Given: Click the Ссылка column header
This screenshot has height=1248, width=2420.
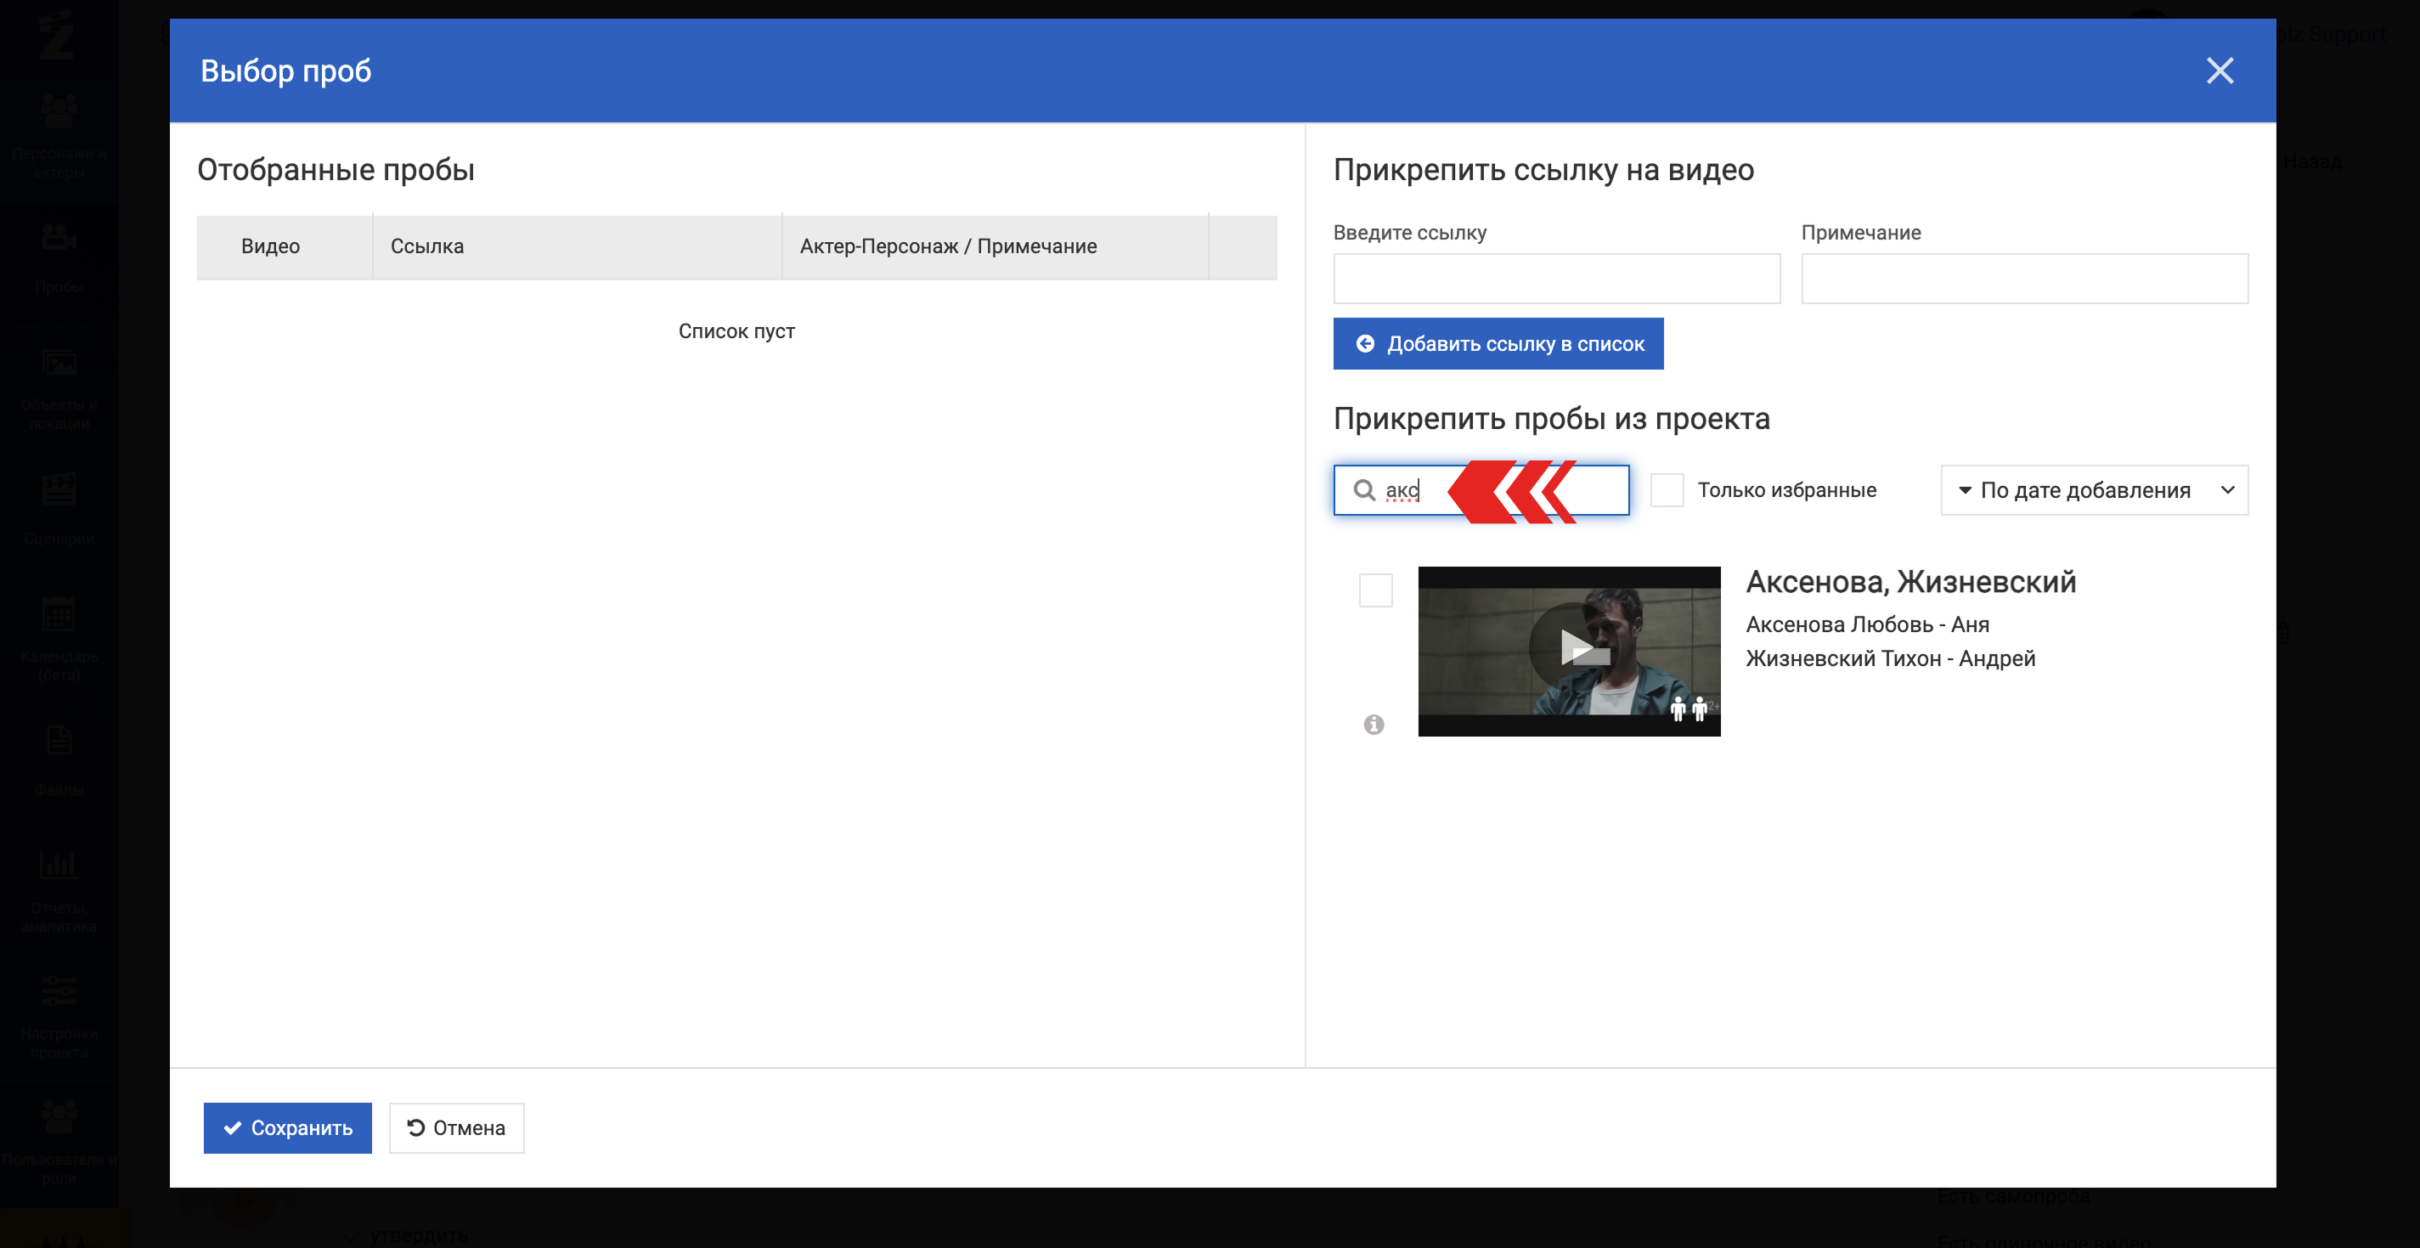Looking at the screenshot, I should [427, 246].
